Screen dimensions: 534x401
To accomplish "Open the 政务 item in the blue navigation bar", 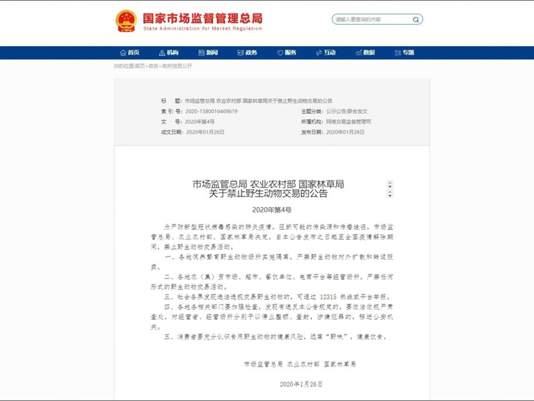I will 251,53.
